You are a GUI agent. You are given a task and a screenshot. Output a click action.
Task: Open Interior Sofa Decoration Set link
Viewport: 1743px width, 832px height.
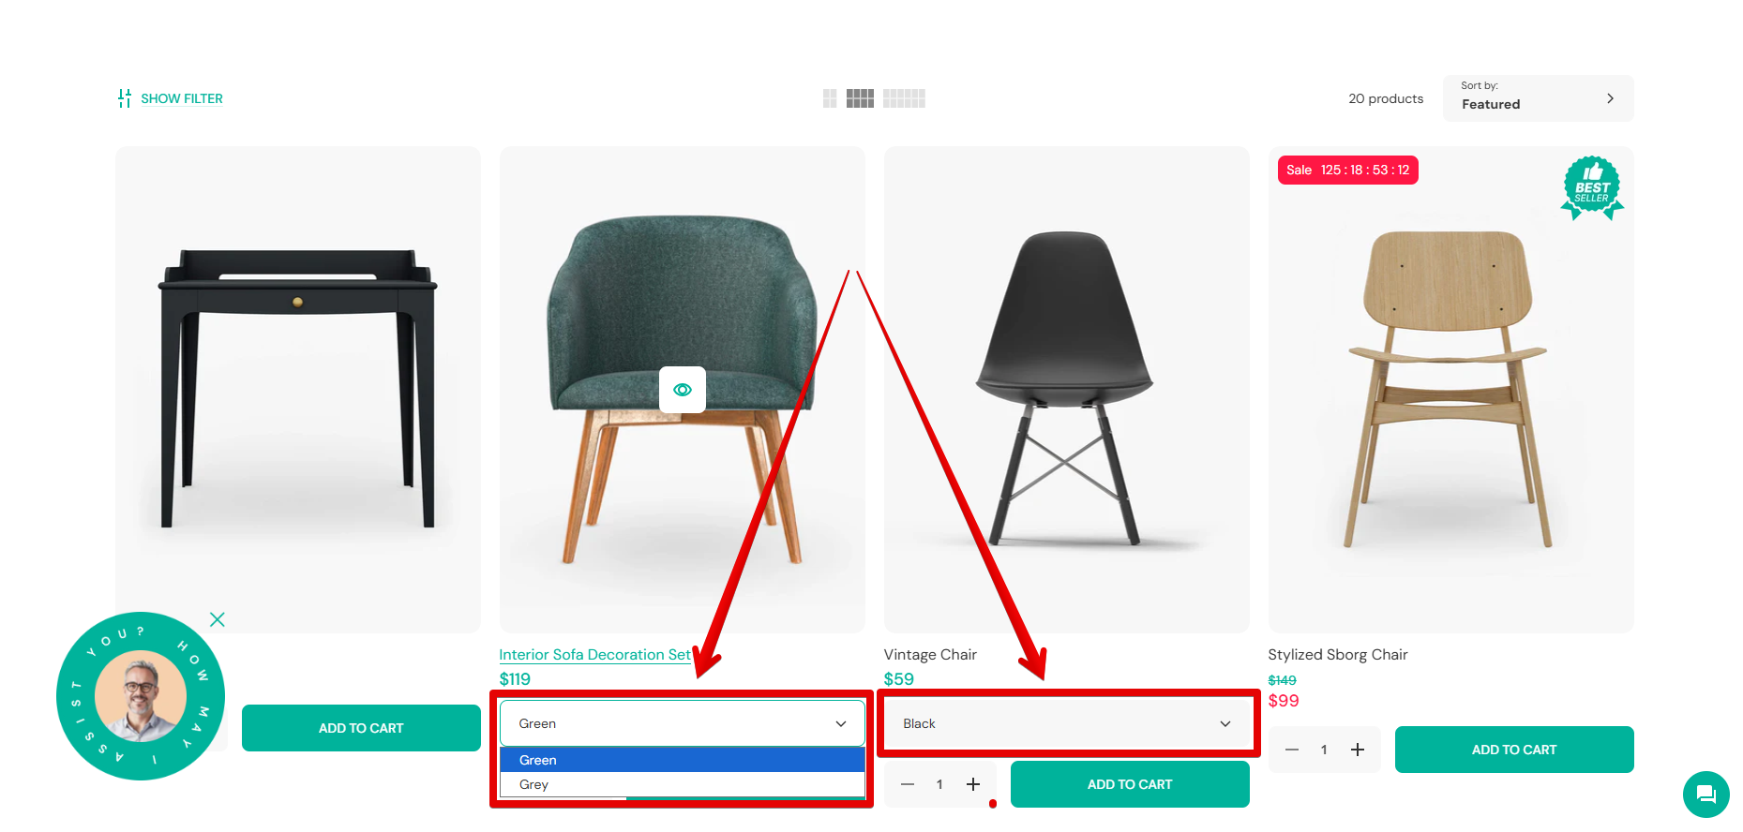pyautogui.click(x=594, y=655)
